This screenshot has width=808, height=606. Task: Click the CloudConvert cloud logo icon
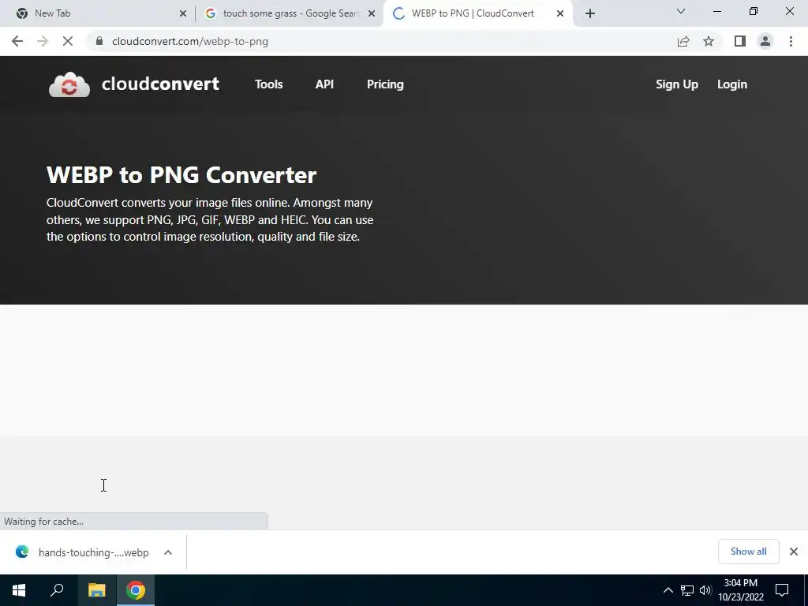(69, 84)
